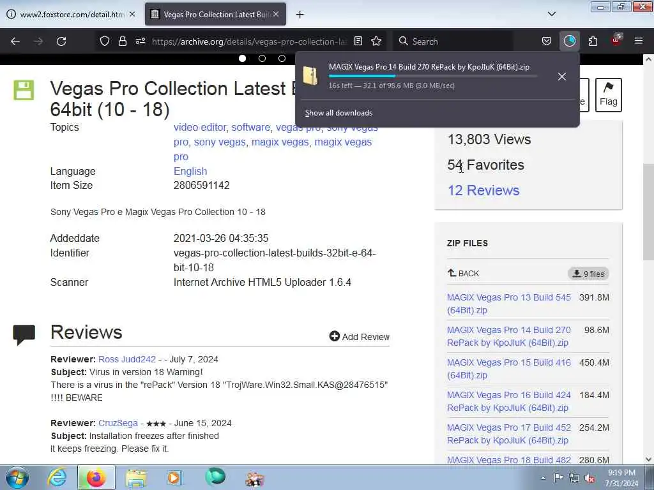654x490 pixels.
Task: Download MAGIX Vegas Pro 14 Build 270 zip
Action: click(508, 336)
